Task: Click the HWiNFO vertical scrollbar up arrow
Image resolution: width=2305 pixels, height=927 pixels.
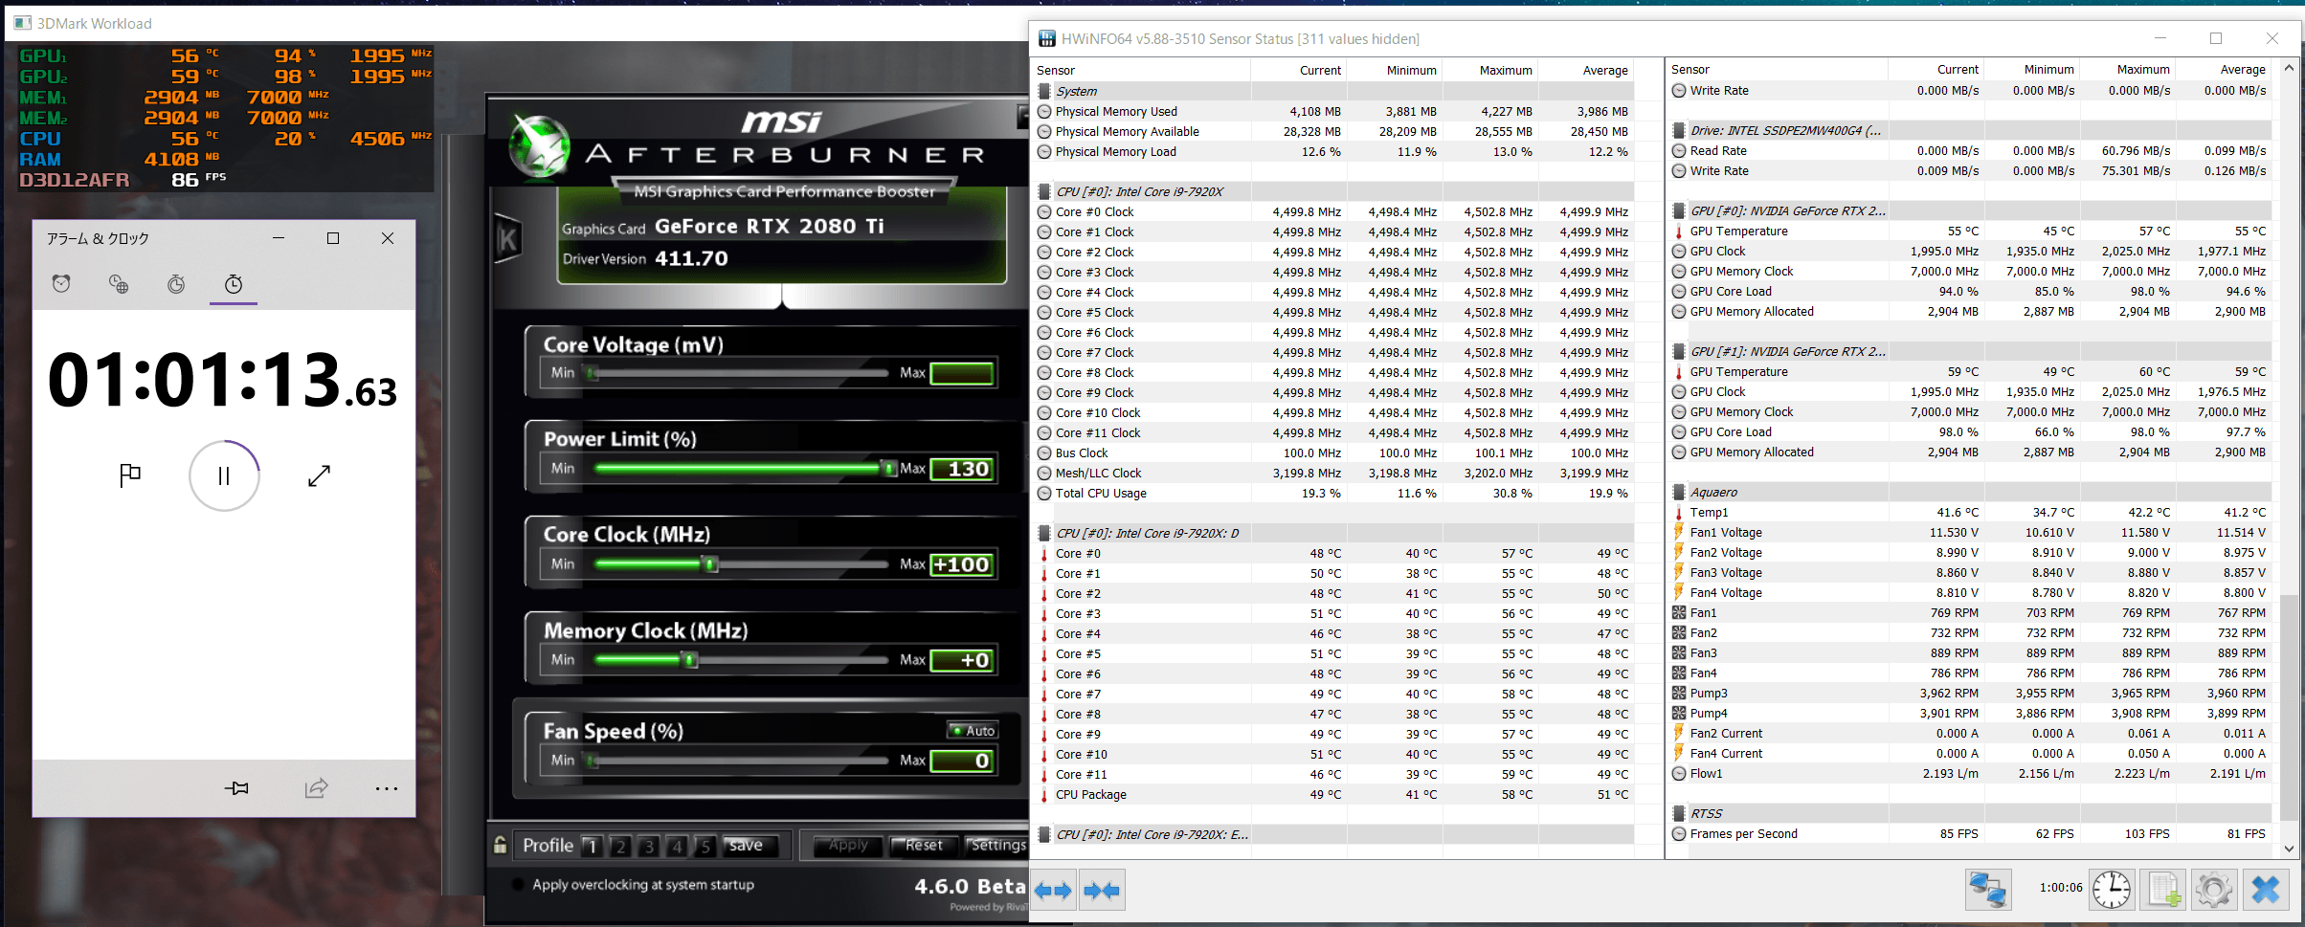Action: pos(2289,67)
